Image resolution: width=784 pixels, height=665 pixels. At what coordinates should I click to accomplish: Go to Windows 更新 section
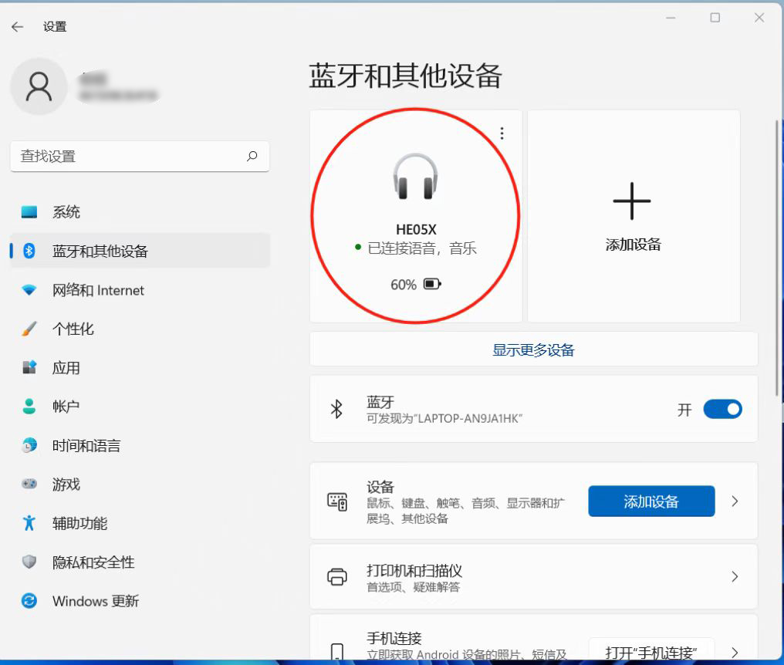95,601
